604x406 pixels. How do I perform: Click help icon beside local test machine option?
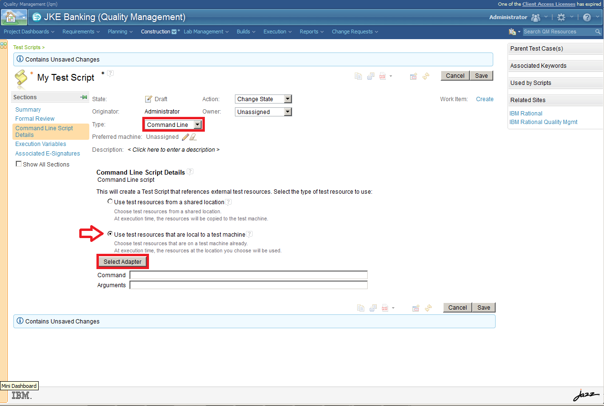coord(249,234)
